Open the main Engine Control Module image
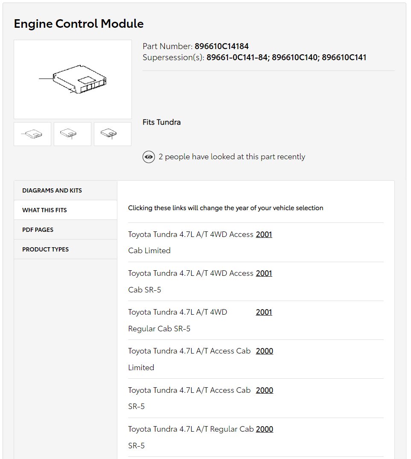This screenshot has height=459, width=411. (x=73, y=79)
